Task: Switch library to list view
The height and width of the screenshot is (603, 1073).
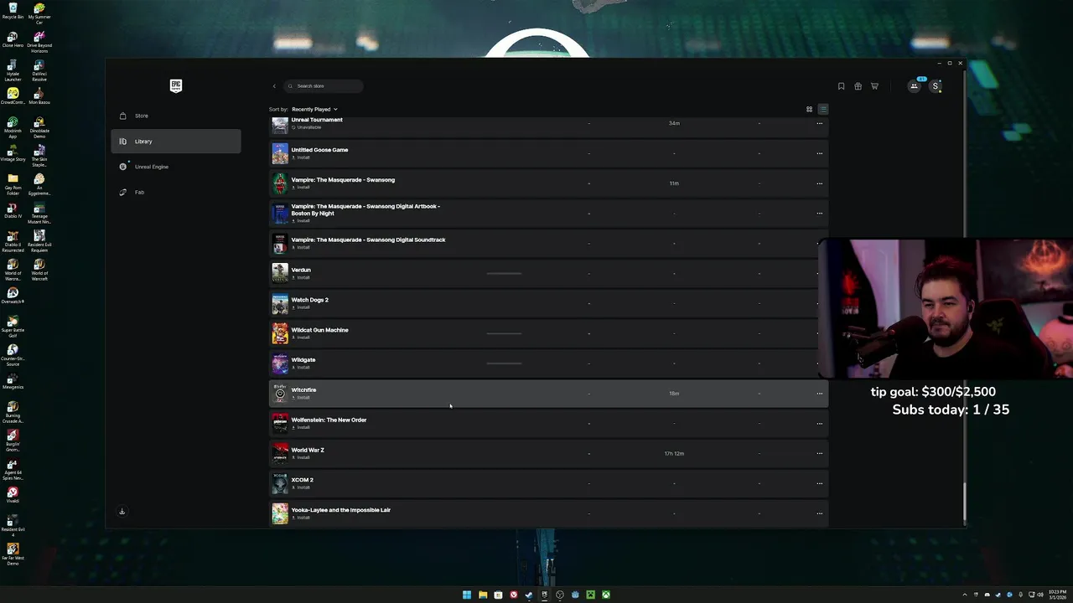Action: point(823,109)
